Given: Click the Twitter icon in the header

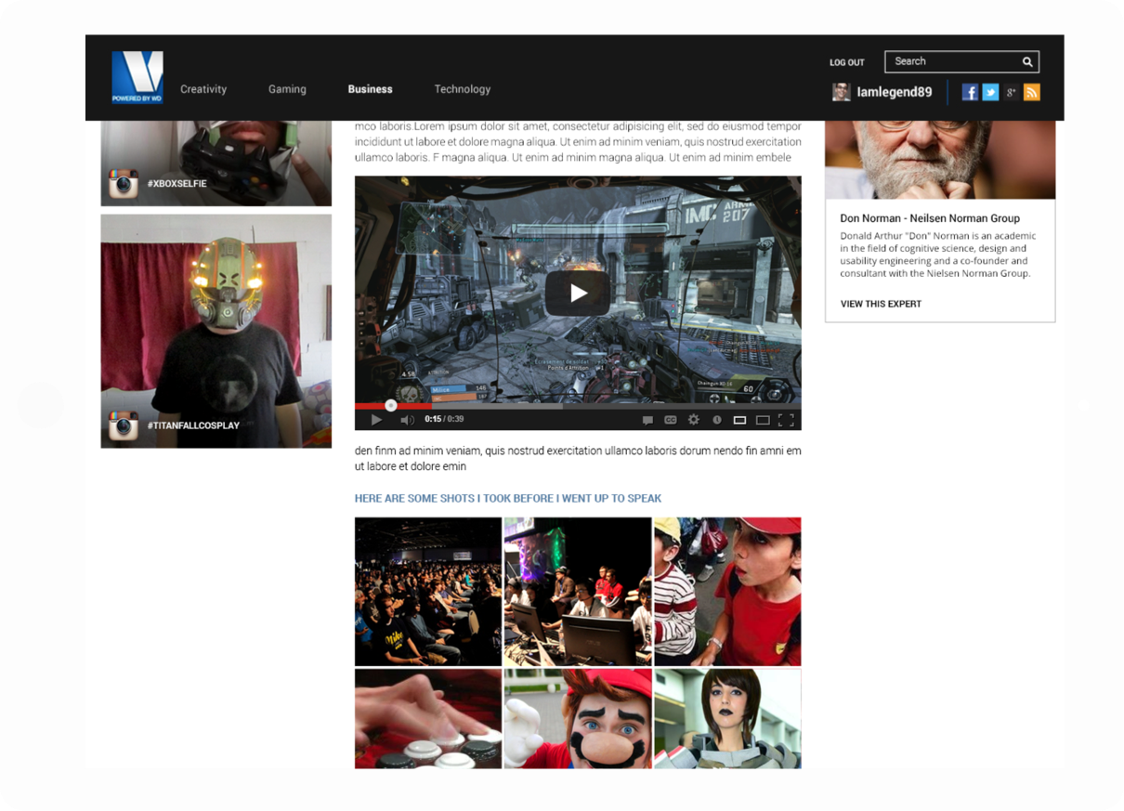Looking at the screenshot, I should coord(990,92).
